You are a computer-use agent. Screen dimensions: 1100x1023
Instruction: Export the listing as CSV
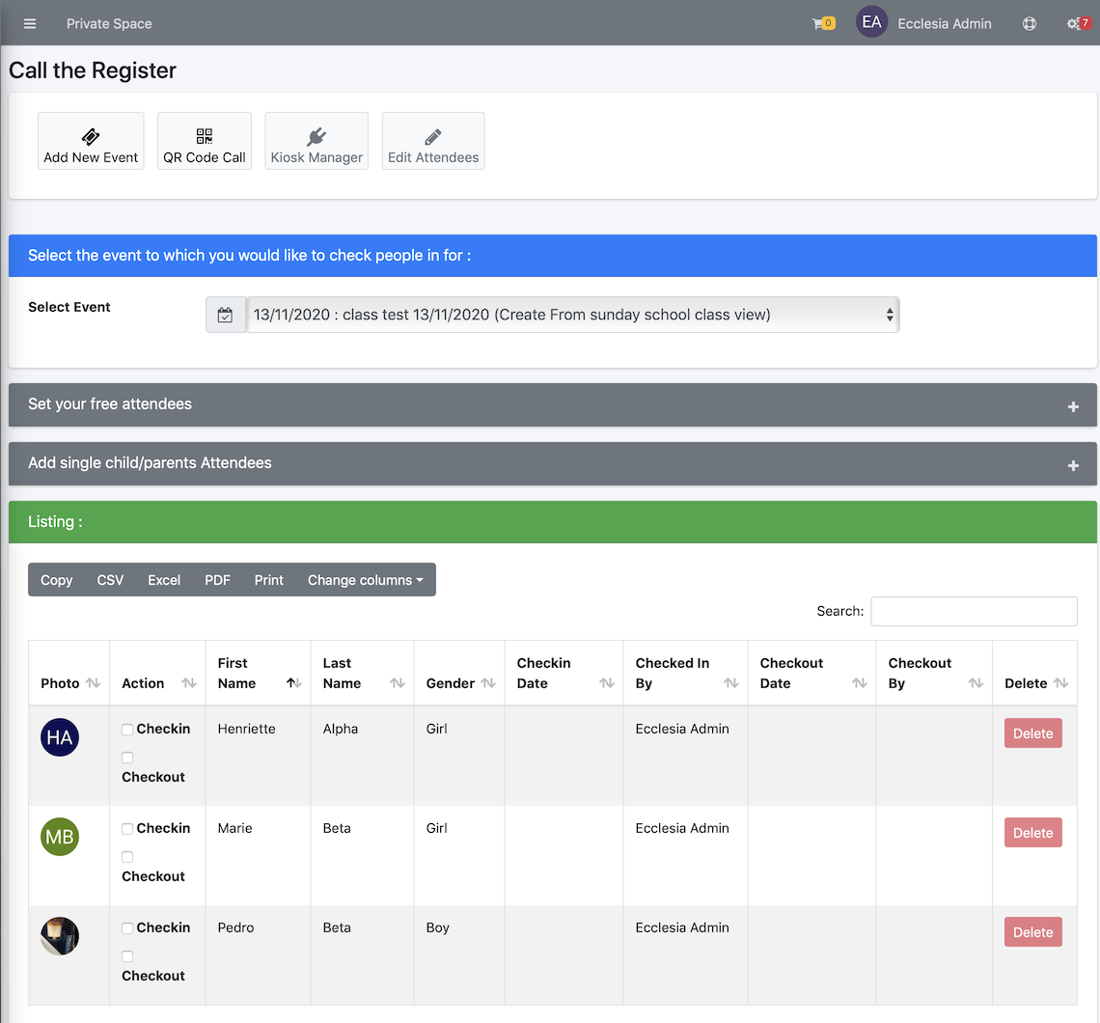click(x=110, y=580)
